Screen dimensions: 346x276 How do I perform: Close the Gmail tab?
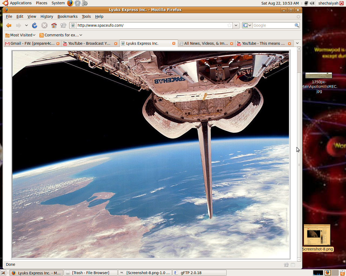tap(58, 44)
